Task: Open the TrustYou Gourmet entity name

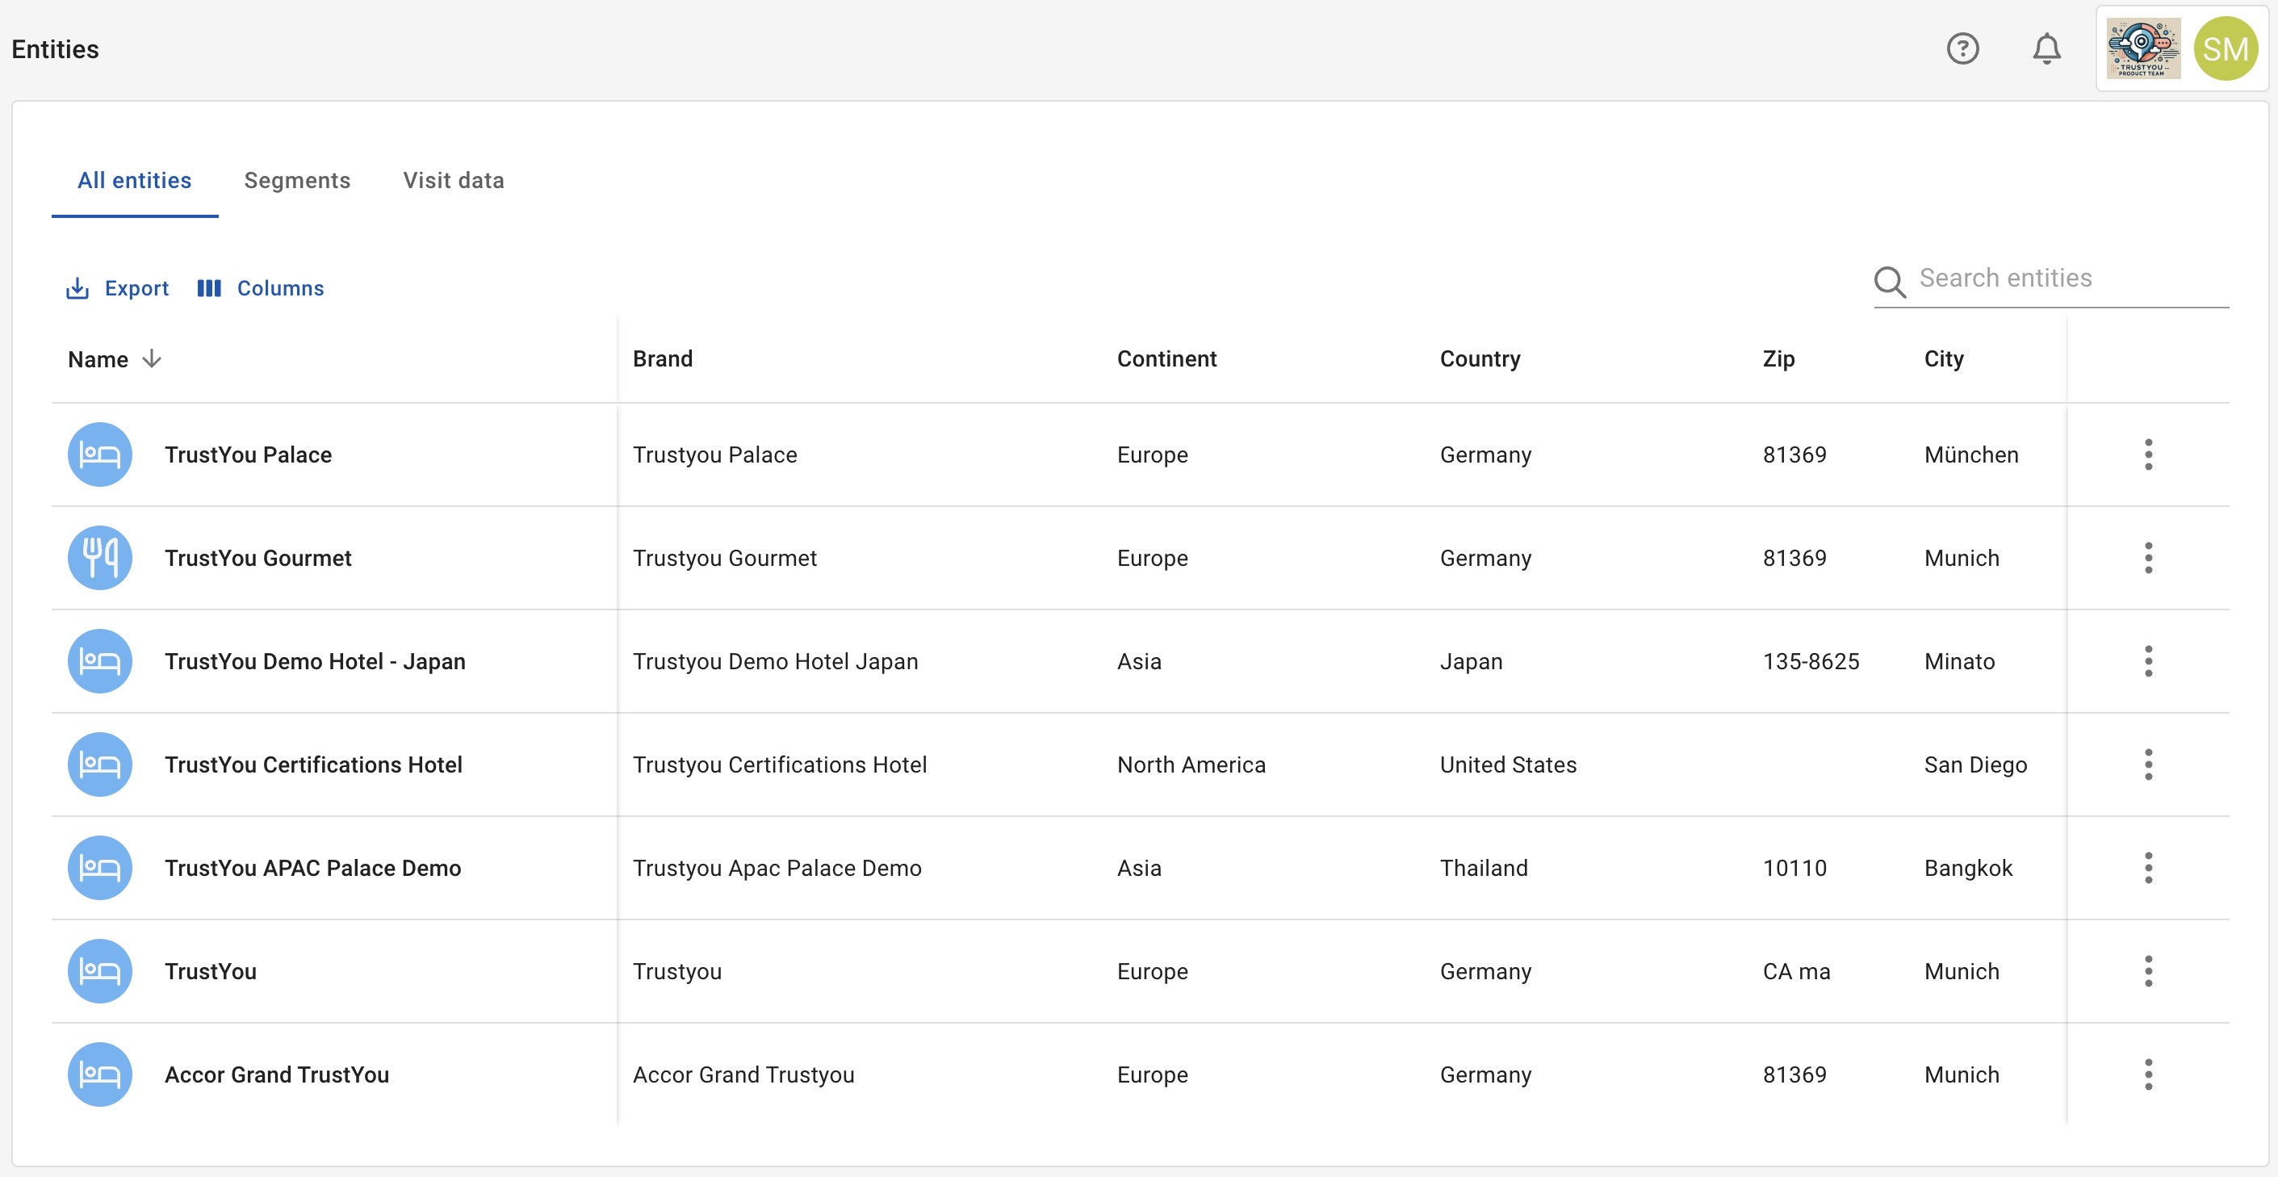Action: tap(258, 558)
